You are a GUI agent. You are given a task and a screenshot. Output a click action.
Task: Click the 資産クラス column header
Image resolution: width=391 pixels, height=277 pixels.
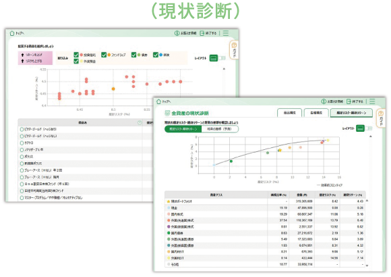tap(216, 195)
